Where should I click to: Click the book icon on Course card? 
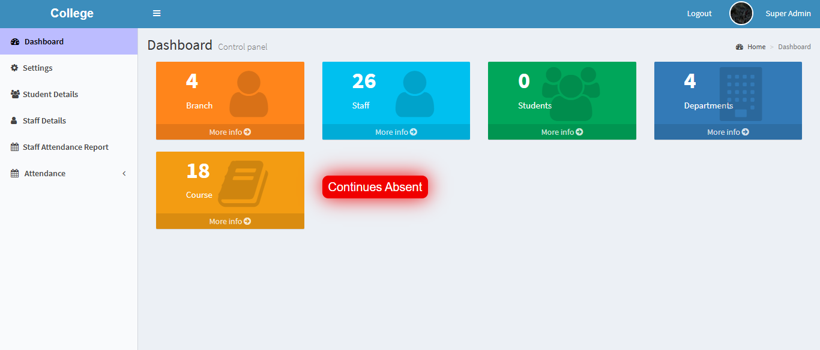[x=243, y=183]
